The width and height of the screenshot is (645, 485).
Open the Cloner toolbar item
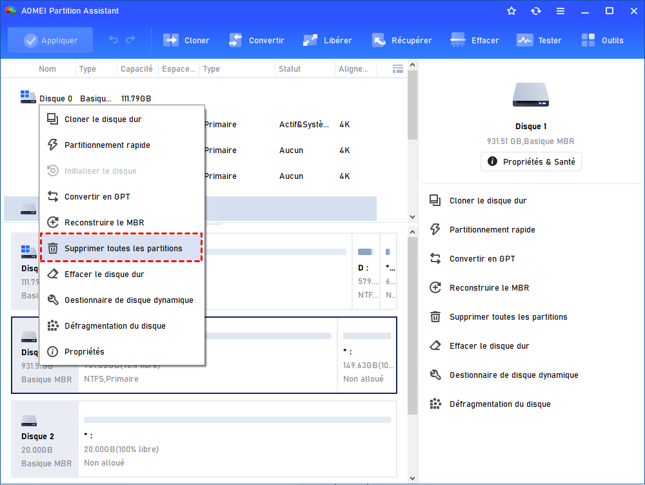click(186, 40)
